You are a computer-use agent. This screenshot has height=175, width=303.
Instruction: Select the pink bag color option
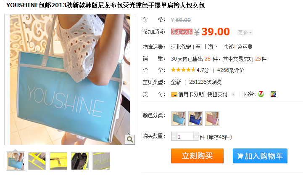[x=212, y=119]
